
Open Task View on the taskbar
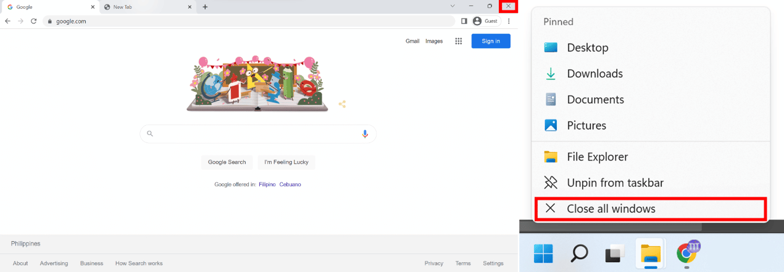pyautogui.click(x=615, y=253)
